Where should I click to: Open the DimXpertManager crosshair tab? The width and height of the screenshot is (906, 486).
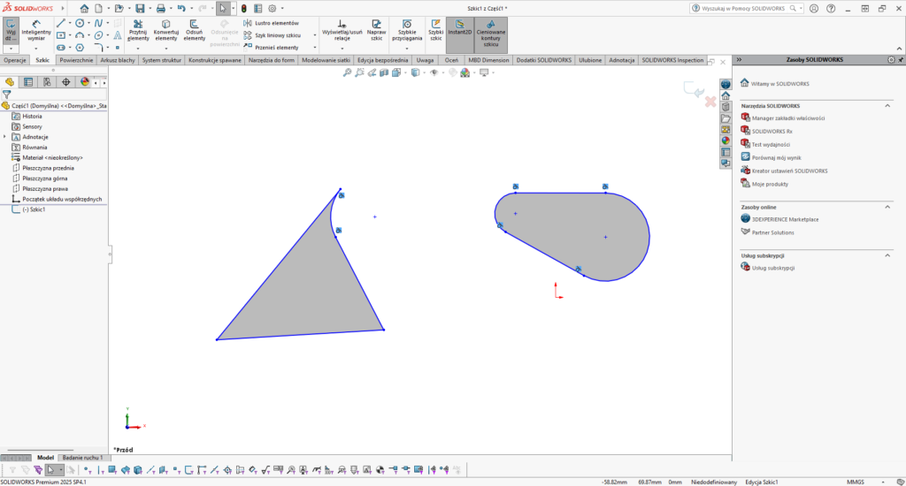(x=66, y=81)
